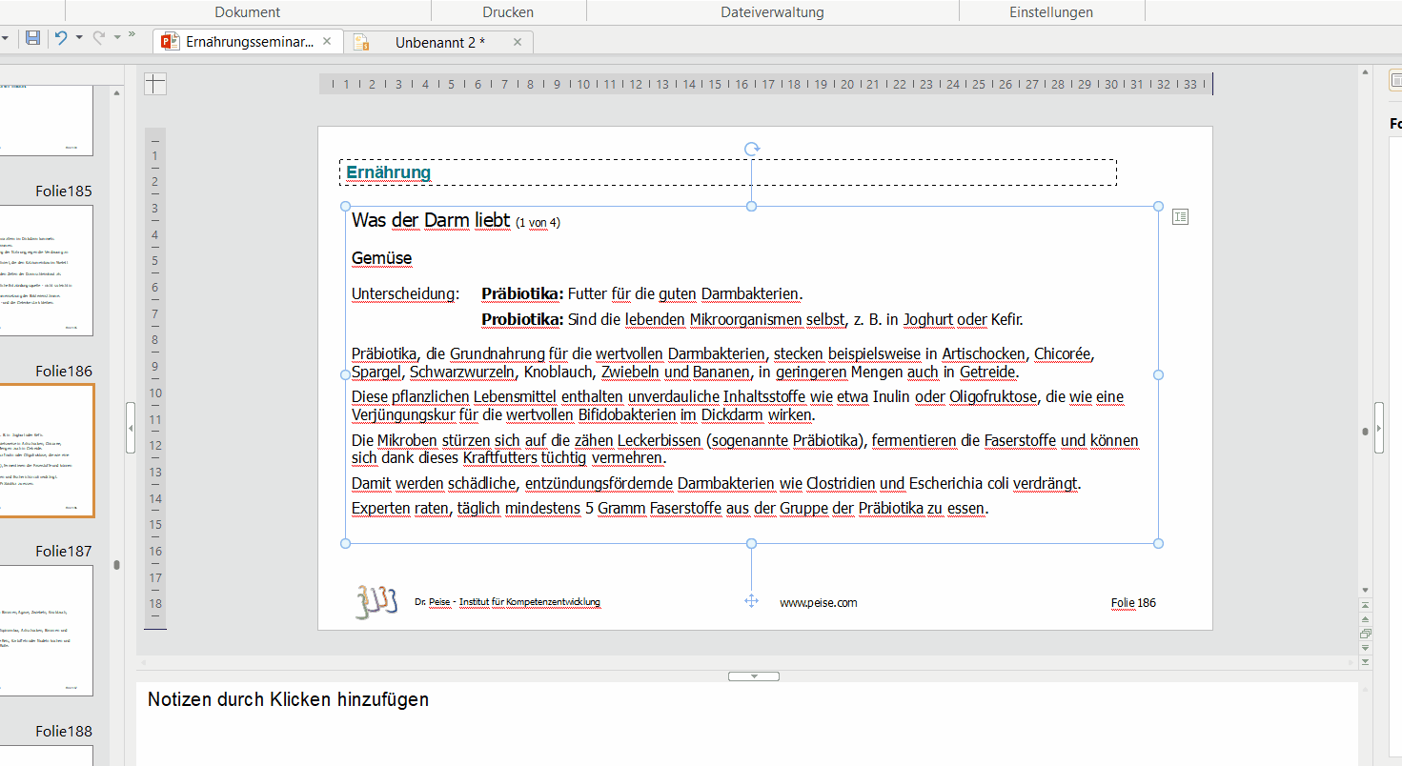
Task: Expand the quick access toolbar overflow chevron
Action: (132, 36)
